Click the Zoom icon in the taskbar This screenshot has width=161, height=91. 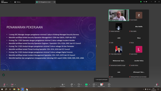pos(23,89)
